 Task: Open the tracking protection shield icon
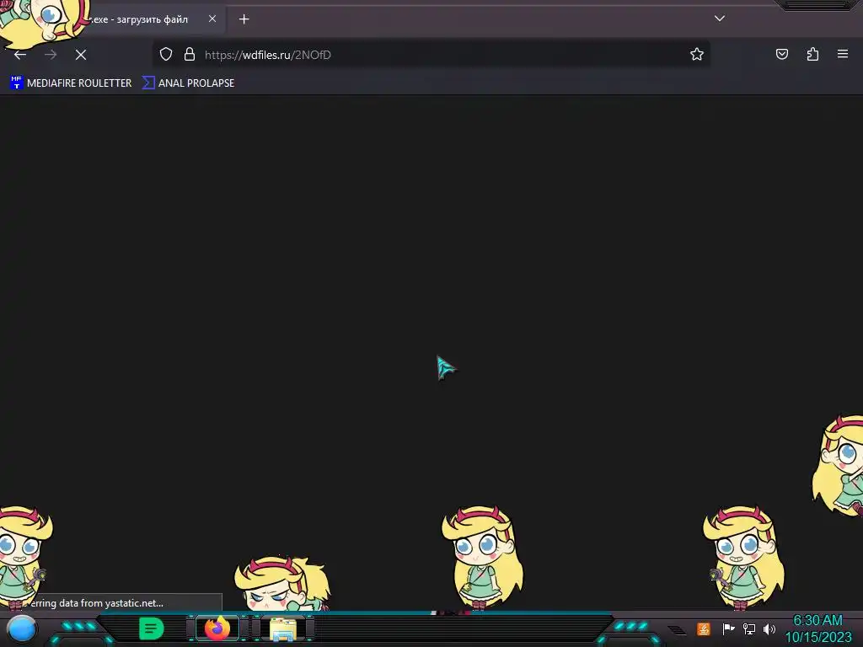pyautogui.click(x=166, y=54)
